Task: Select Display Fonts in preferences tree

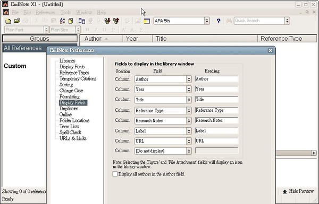Action: click(72, 67)
